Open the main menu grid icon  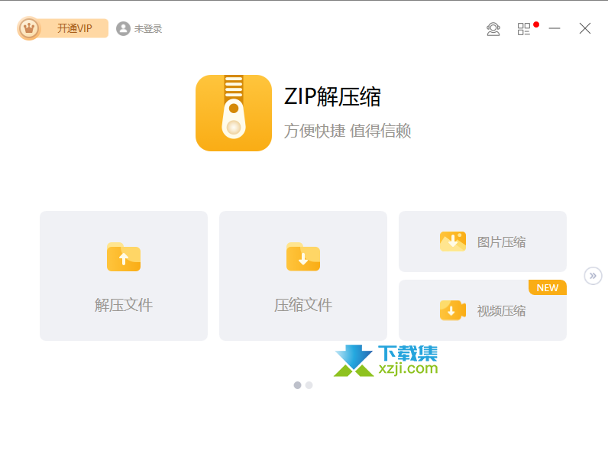point(524,29)
